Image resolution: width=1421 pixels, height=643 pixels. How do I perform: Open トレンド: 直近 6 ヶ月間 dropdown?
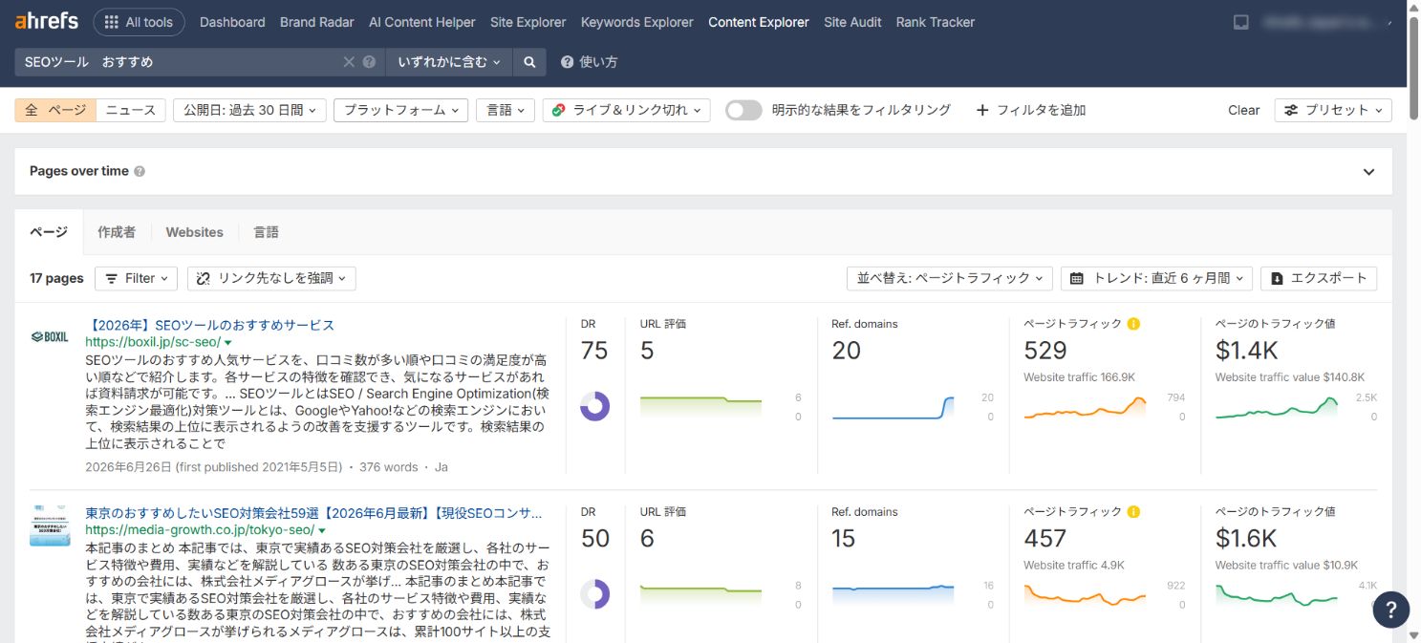pyautogui.click(x=1156, y=278)
